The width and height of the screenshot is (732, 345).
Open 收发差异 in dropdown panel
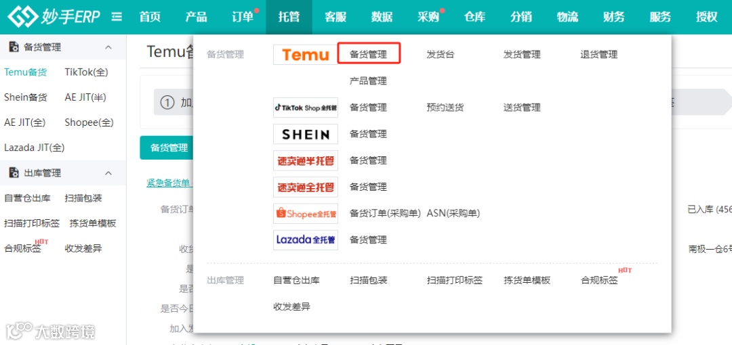(x=291, y=307)
